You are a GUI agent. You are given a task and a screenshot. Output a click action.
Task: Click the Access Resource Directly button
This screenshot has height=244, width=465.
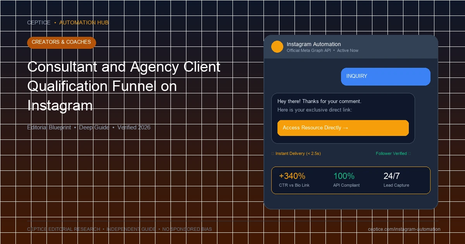click(x=343, y=128)
